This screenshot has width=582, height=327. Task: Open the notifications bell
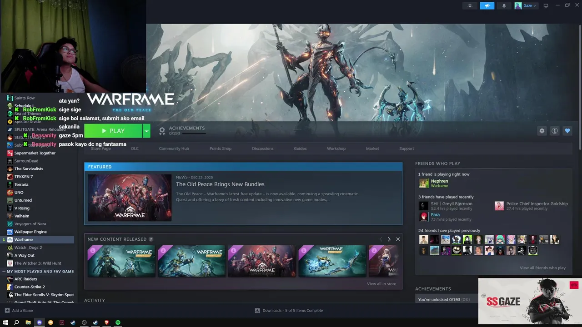click(x=504, y=5)
